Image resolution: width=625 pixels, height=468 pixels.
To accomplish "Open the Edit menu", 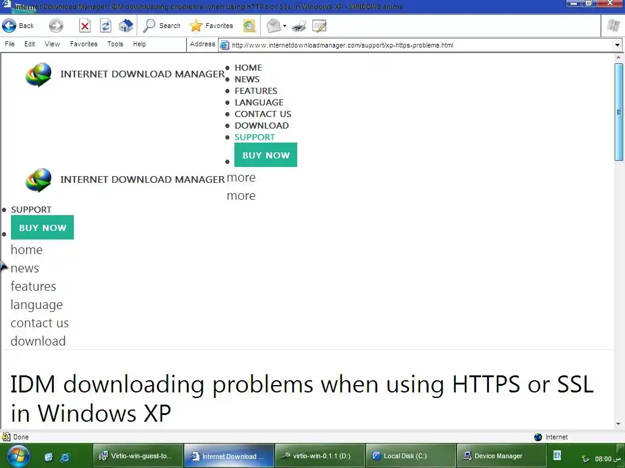I will click(29, 44).
